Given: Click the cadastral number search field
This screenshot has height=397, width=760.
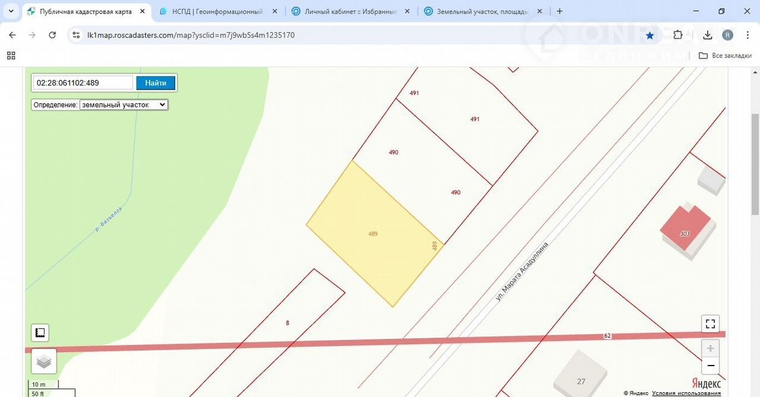Looking at the screenshot, I should pos(83,83).
